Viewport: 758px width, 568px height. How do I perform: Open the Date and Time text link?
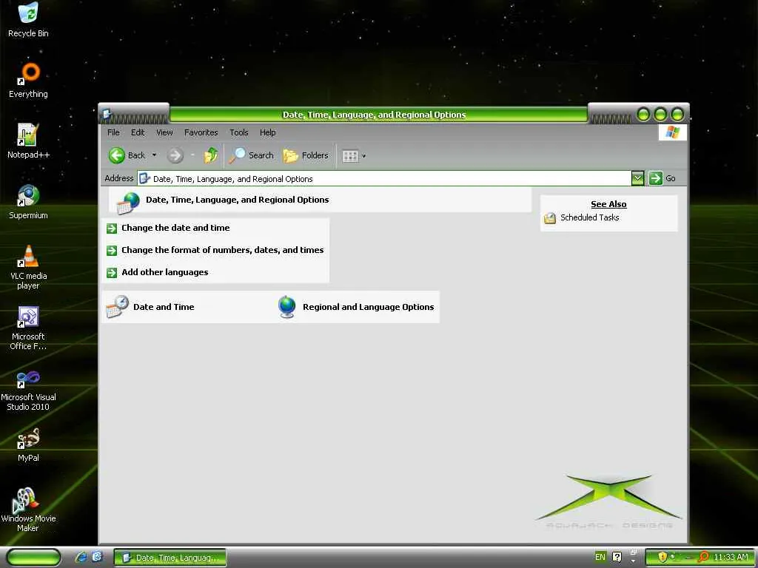click(x=164, y=307)
